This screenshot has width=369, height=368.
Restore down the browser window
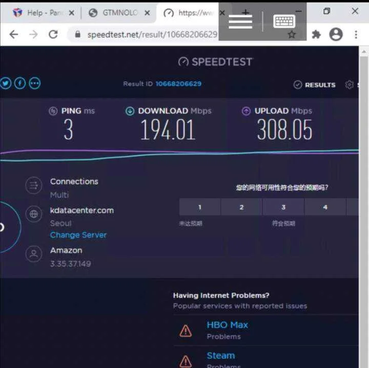tap(326, 11)
